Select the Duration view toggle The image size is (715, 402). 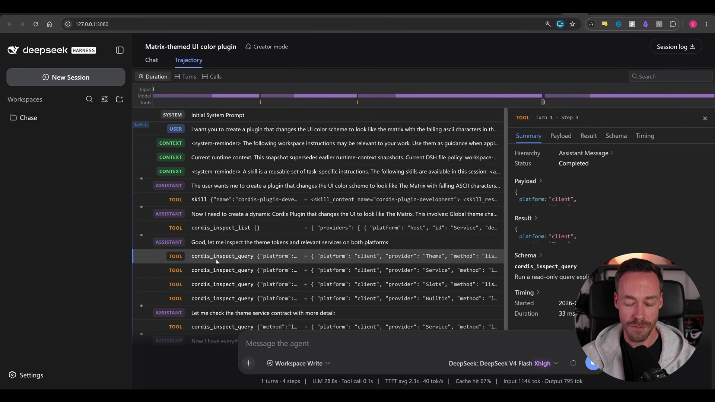[x=153, y=77]
